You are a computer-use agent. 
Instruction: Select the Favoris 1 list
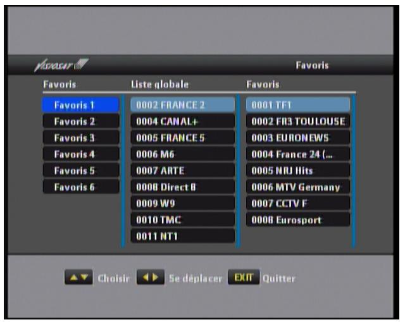click(81, 105)
